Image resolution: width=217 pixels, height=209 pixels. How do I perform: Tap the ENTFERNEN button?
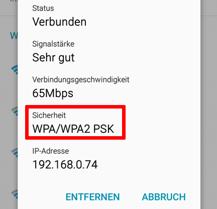point(92,197)
